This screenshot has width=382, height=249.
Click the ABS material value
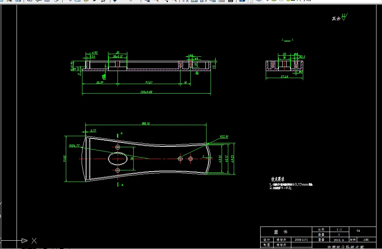[x=366, y=240]
